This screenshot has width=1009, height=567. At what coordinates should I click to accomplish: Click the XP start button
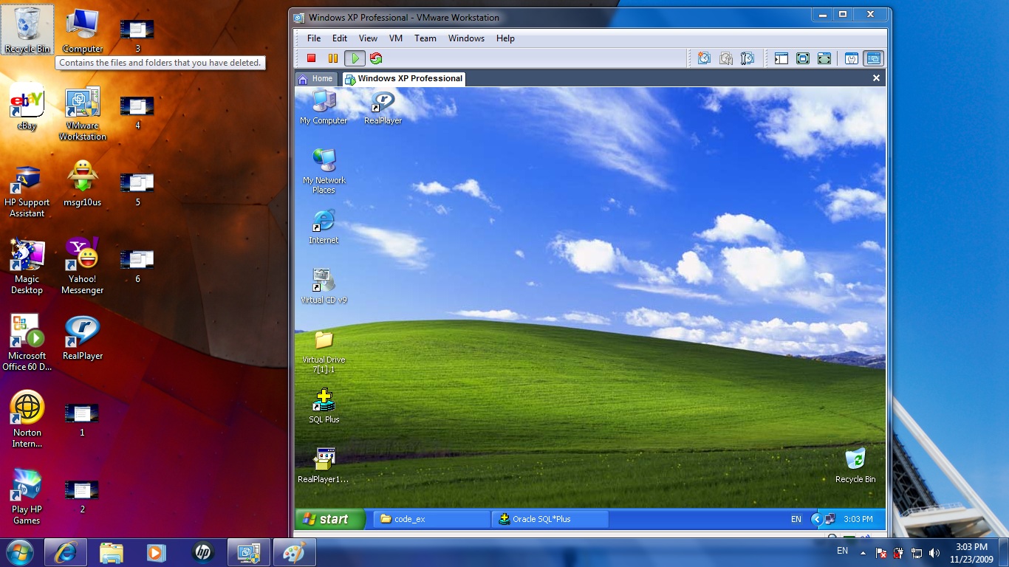[329, 519]
